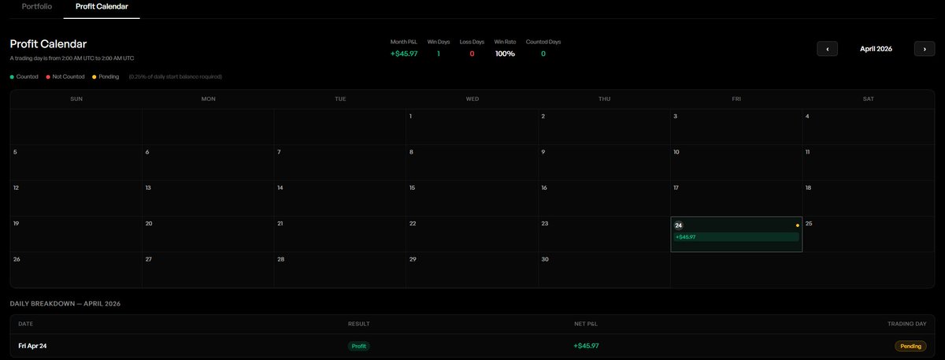945x360 pixels.
Task: Click the Not Counted legend label
Action: 69,76
